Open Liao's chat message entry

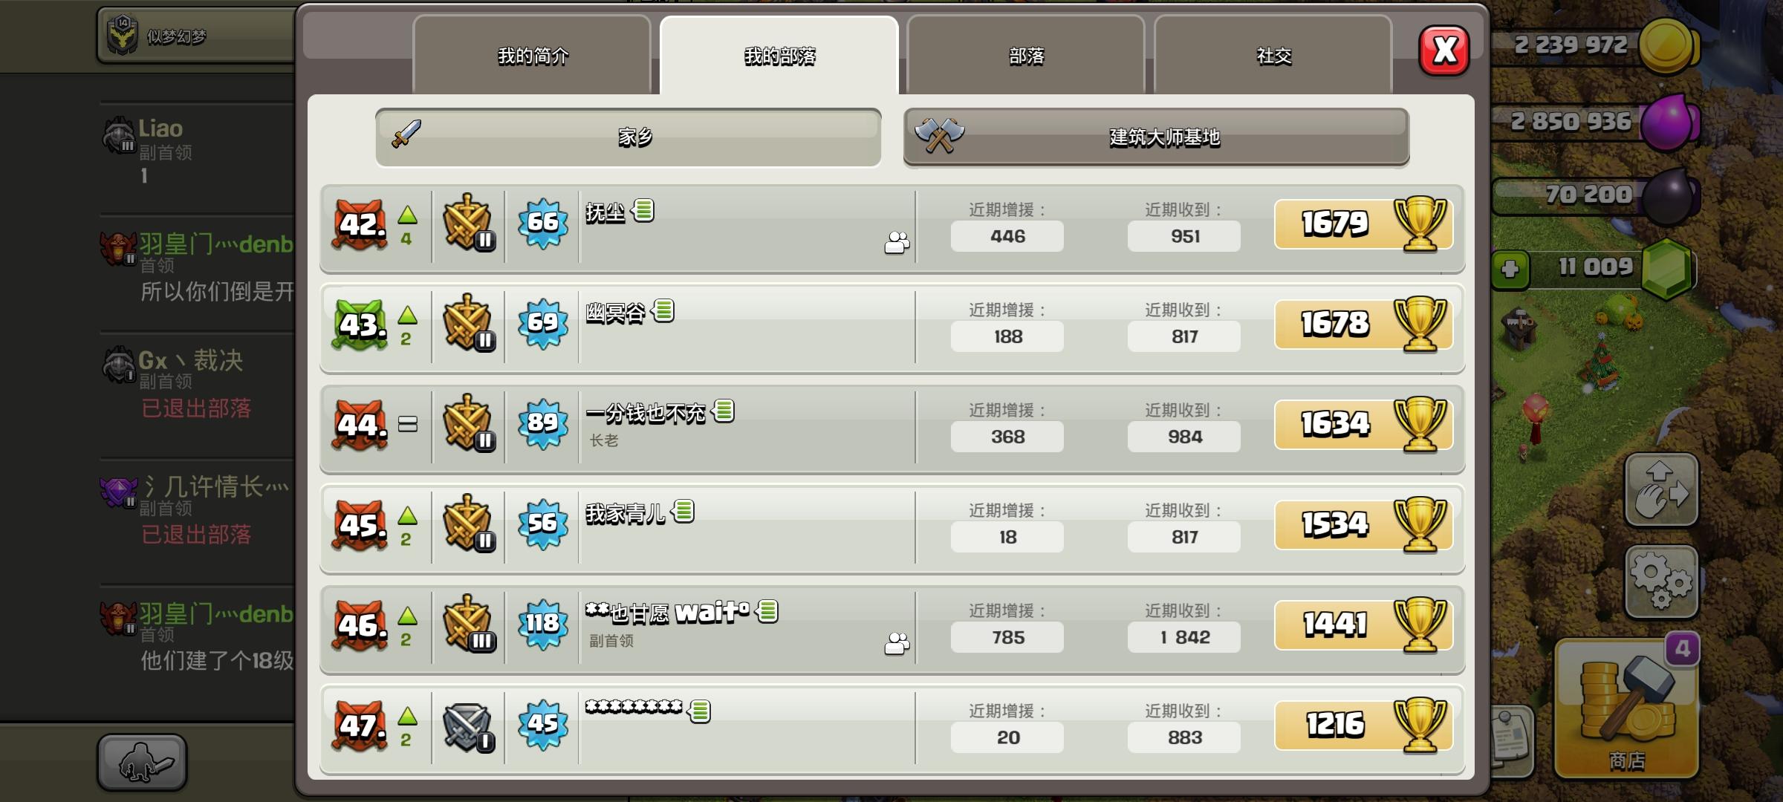198,152
